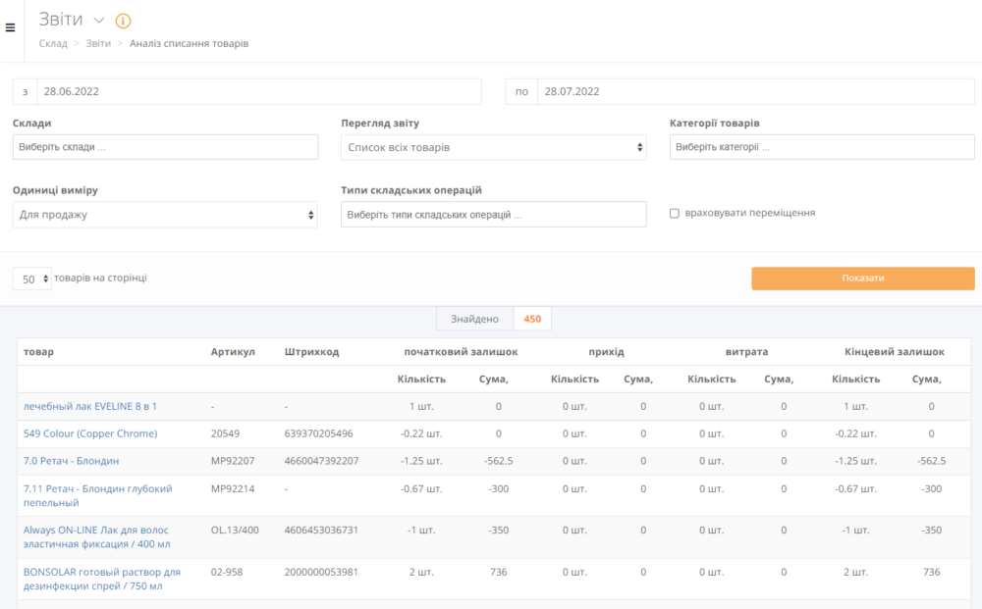Click the Категорії товарів selection field
Viewport: 982px width, 609px height.
click(821, 147)
